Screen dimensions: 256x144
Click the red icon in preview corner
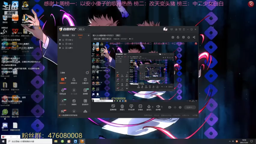pyautogui.click(x=196, y=44)
